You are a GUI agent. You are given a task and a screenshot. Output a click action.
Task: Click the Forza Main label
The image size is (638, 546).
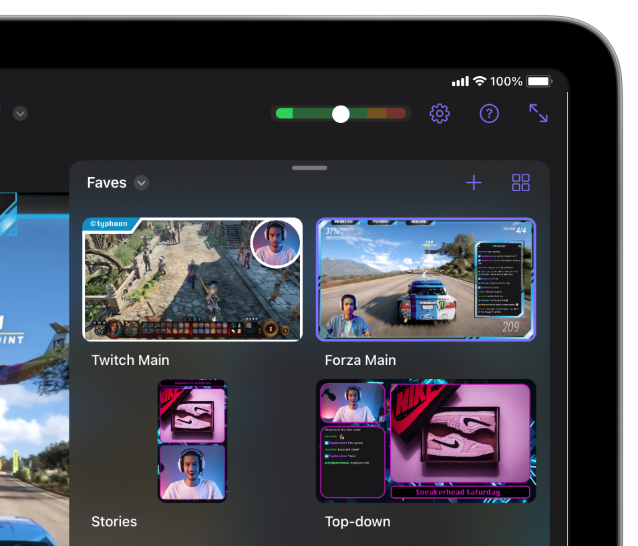360,360
